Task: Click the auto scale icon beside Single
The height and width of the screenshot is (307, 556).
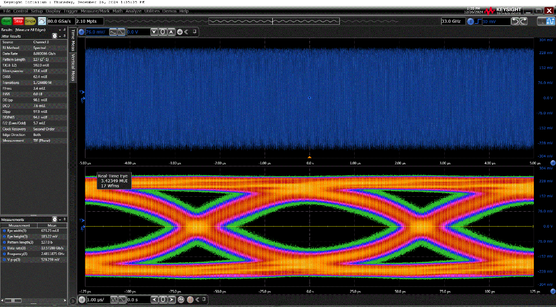Action: [42, 21]
